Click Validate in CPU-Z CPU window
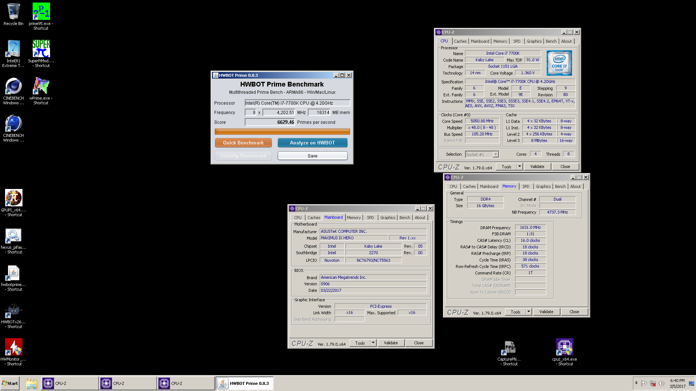 tap(537, 167)
